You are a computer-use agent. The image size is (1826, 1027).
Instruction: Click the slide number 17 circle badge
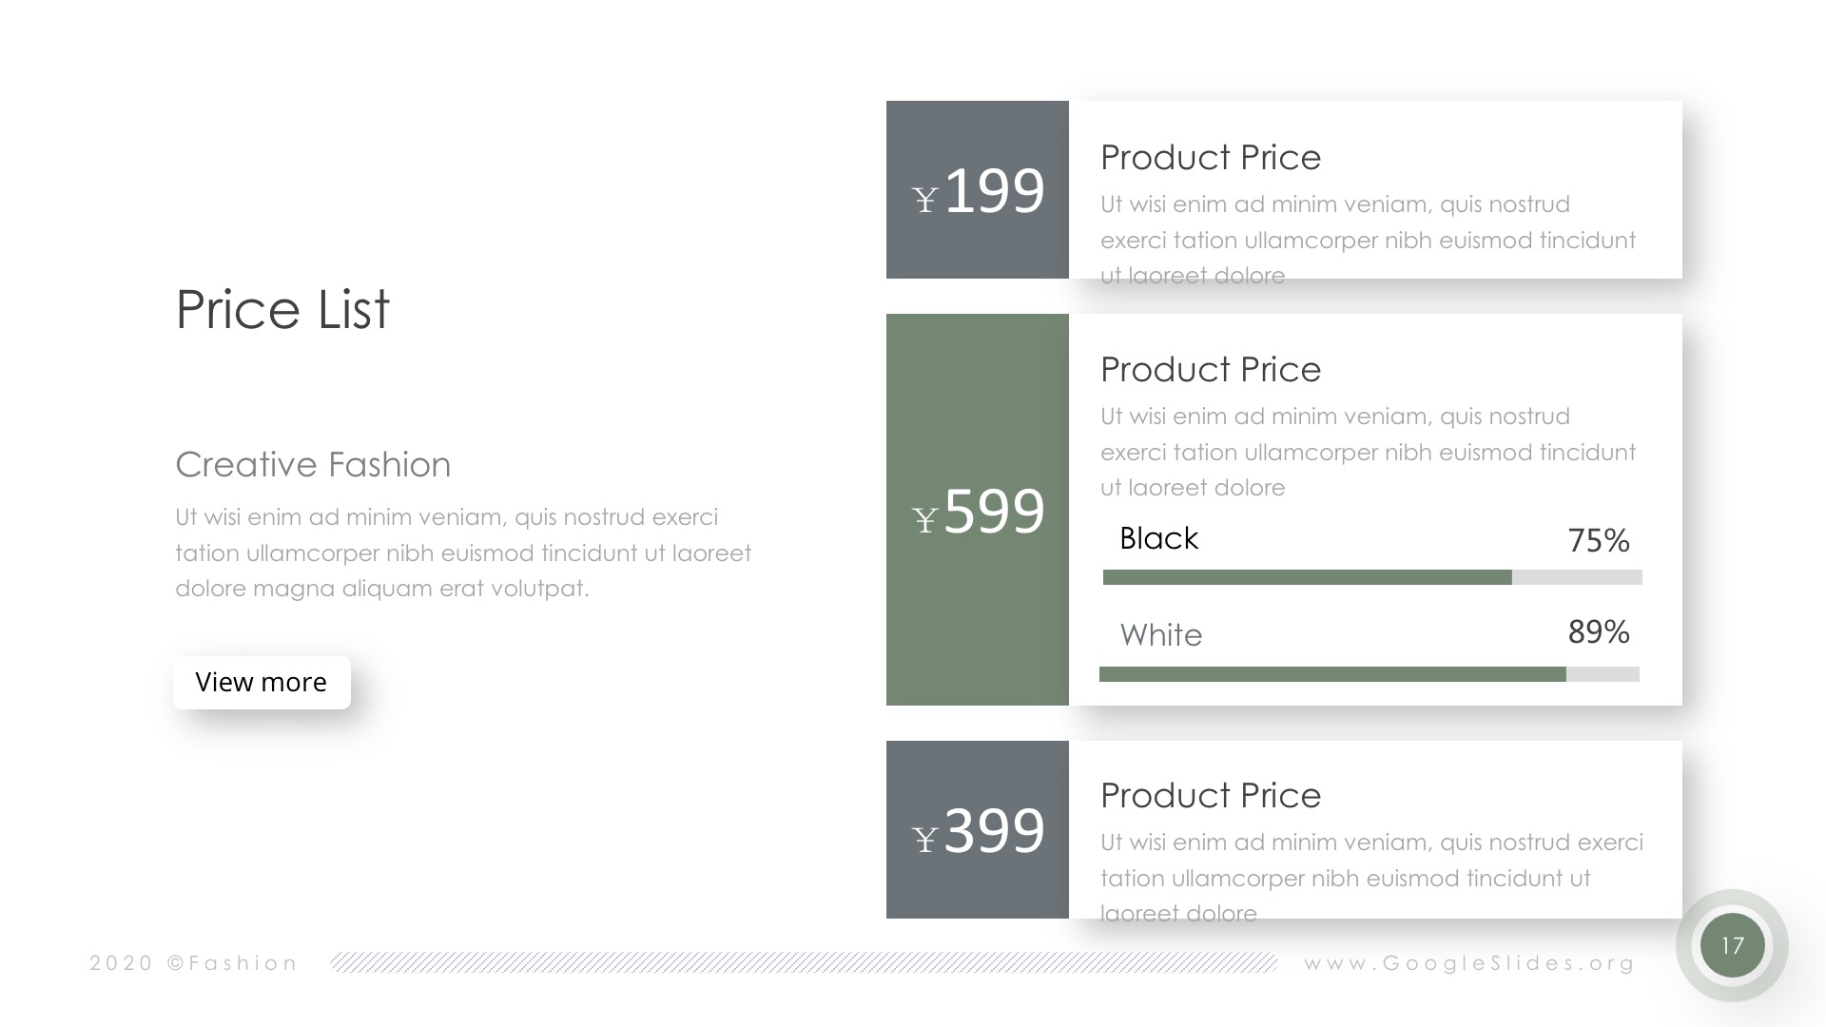[1732, 945]
